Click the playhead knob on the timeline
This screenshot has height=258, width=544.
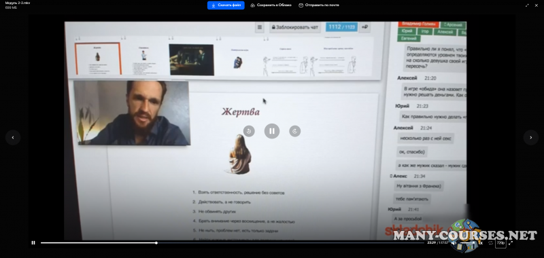[156, 243]
